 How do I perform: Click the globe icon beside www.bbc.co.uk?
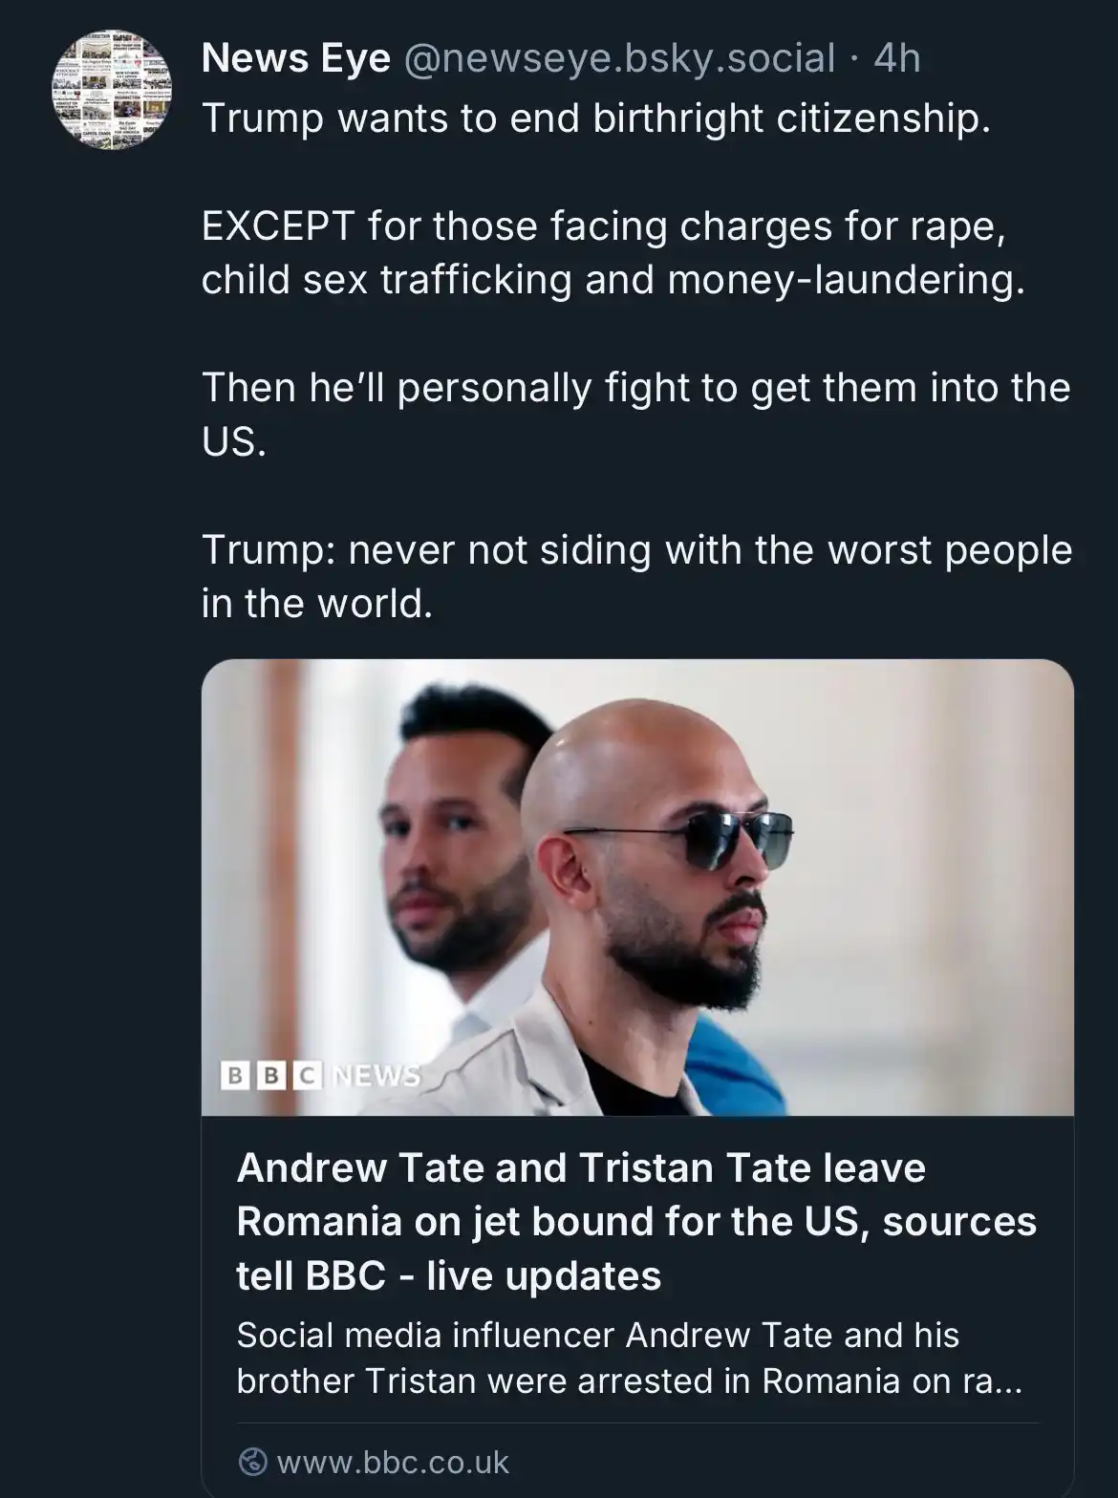(x=252, y=1462)
